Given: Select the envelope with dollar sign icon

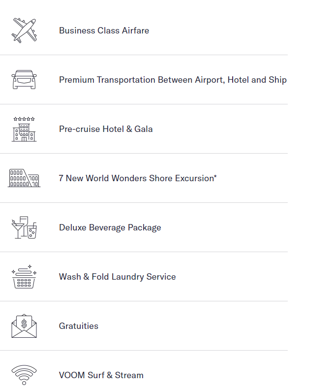Looking at the screenshot, I should (x=24, y=326).
